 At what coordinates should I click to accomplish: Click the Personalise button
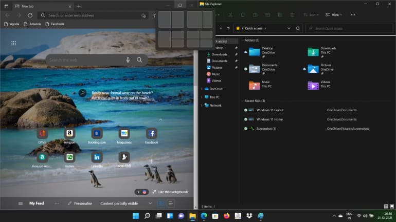click(x=80, y=203)
